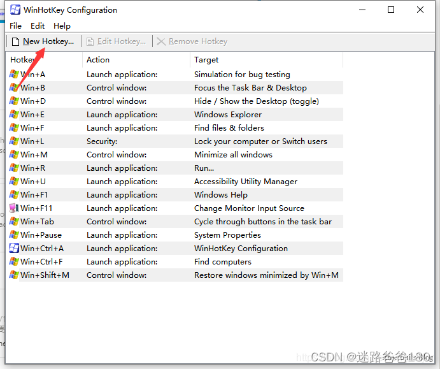Click the Remove Hotkey toolbar button
Image resolution: width=440 pixels, height=369 pixels.
pos(192,41)
